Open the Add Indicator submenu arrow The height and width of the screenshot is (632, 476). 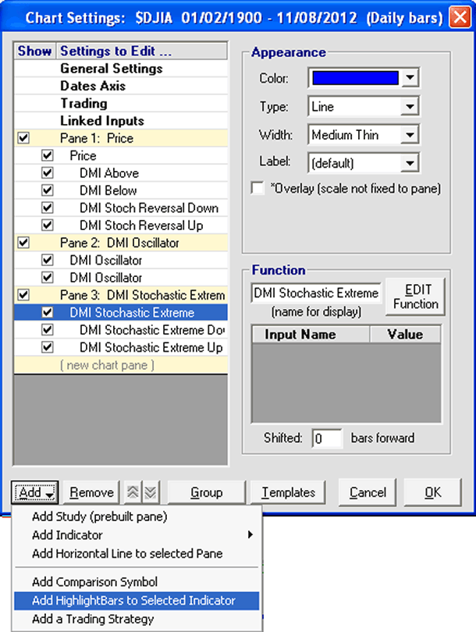(250, 535)
